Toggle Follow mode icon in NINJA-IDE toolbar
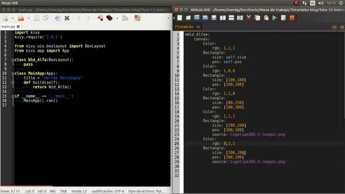The image size is (345, 194). [240, 18]
